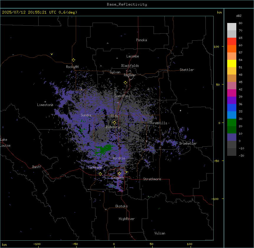Image resolution: width=254 pixels, height=248 pixels.
Task: Click the RedDeer label
Action: (130, 75)
